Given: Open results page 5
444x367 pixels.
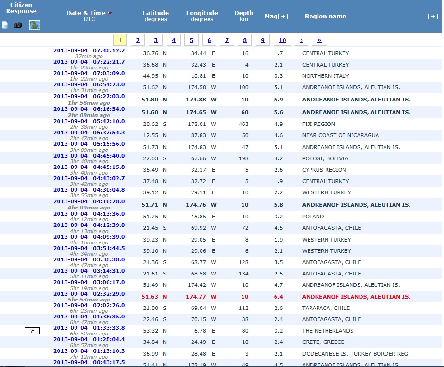Looking at the screenshot, I should 192,40.
